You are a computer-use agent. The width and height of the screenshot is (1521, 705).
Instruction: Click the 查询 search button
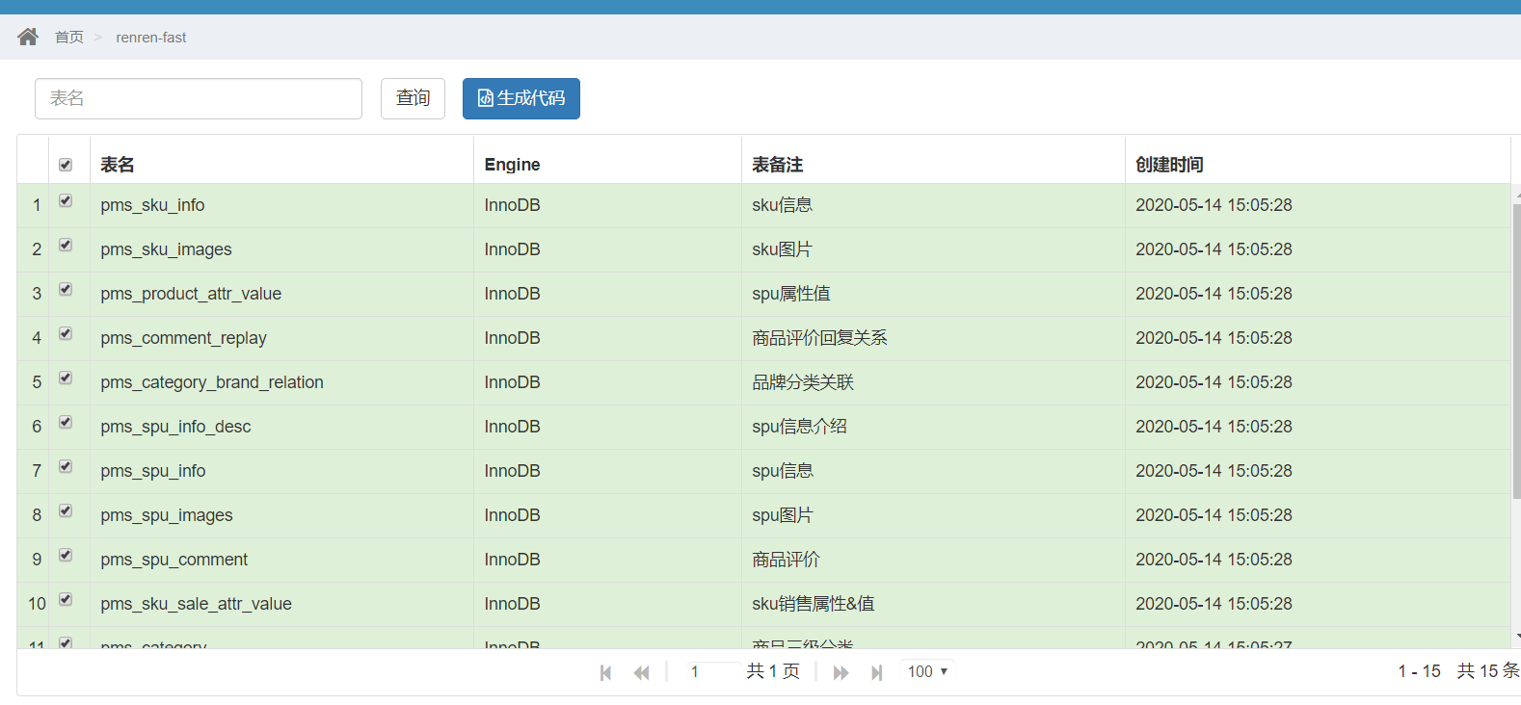click(413, 98)
